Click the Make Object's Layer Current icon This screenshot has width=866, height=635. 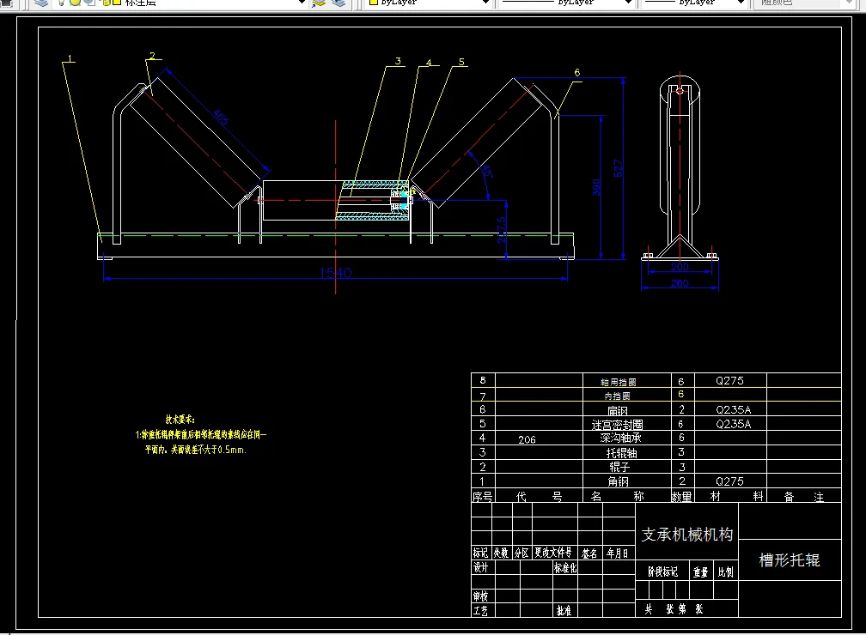click(x=319, y=3)
